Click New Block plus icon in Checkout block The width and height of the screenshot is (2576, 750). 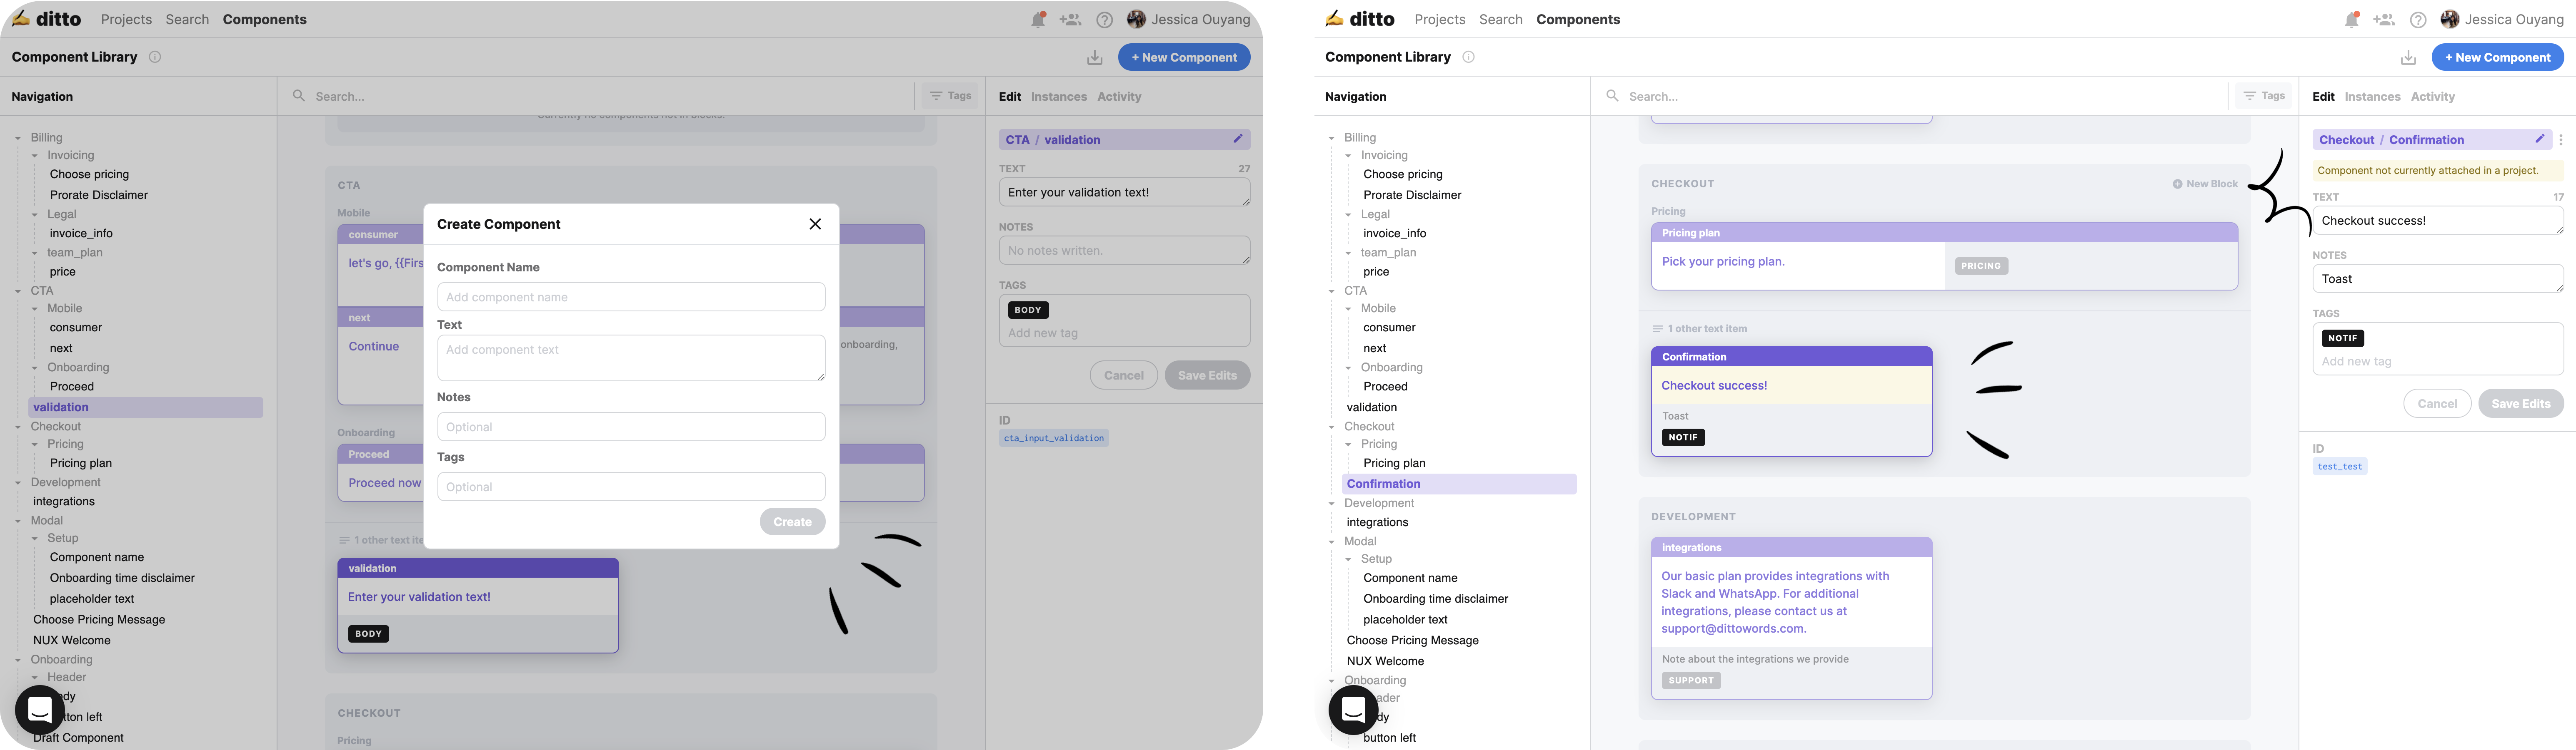pos(2177,184)
